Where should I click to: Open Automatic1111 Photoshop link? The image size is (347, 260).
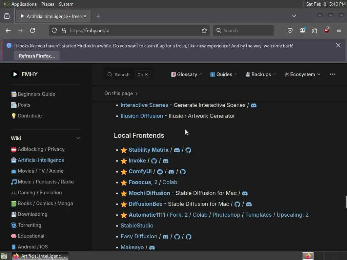[x=226, y=215]
